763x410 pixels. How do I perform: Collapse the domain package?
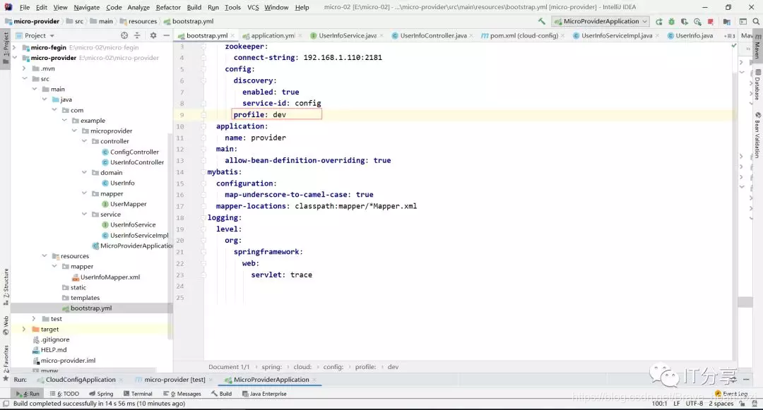pos(84,172)
